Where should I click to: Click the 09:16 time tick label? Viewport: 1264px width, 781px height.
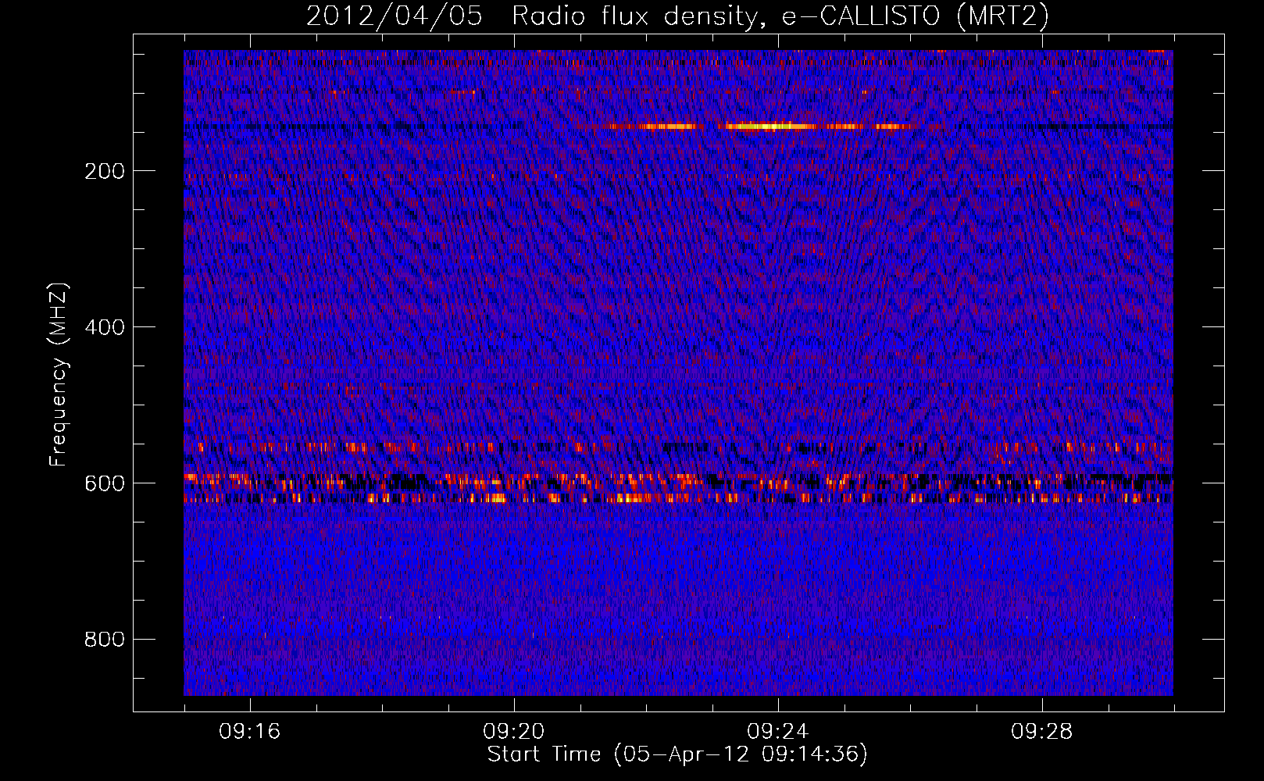250,732
